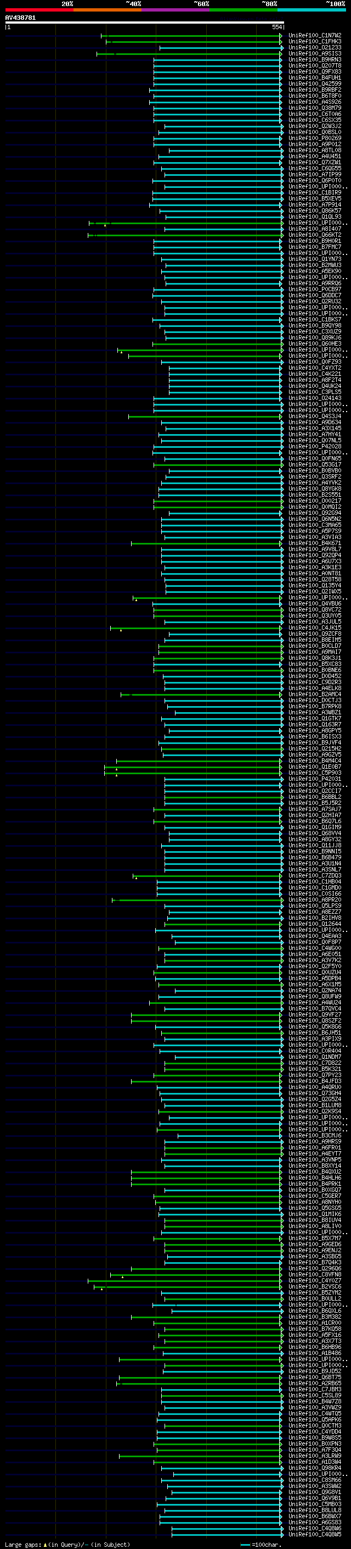Viewport: 351px width, 1549px height.
Task: Select the UniRef100_Q4EAA3 label
Action: (314, 936)
